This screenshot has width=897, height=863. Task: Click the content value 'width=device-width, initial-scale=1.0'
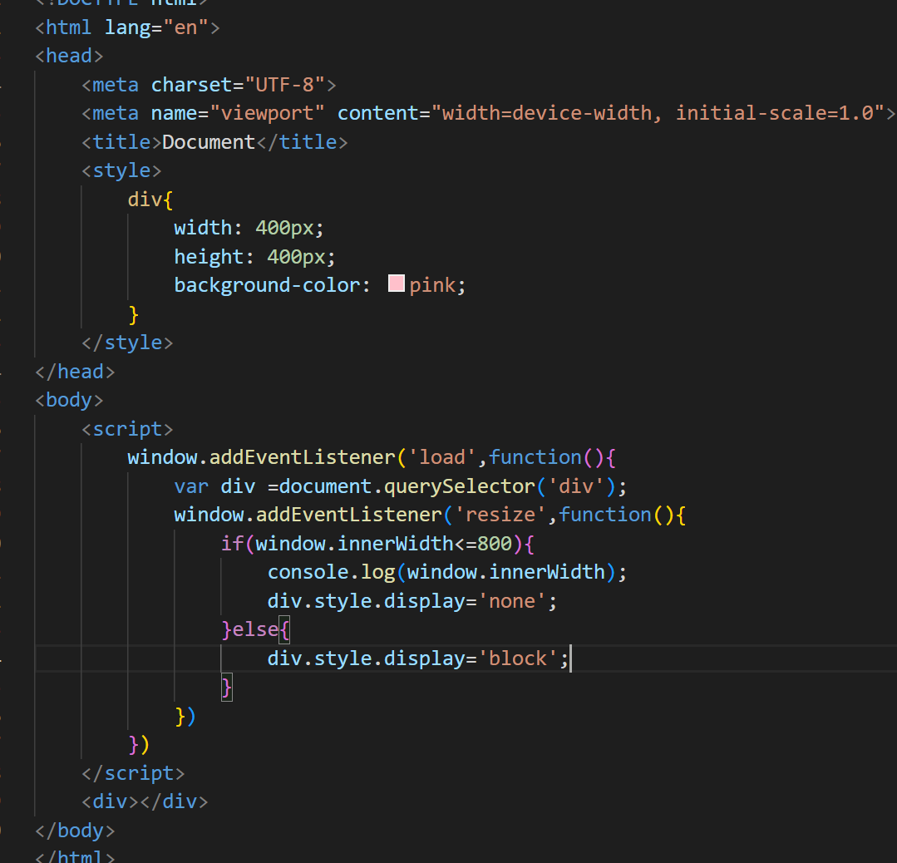[x=658, y=113]
